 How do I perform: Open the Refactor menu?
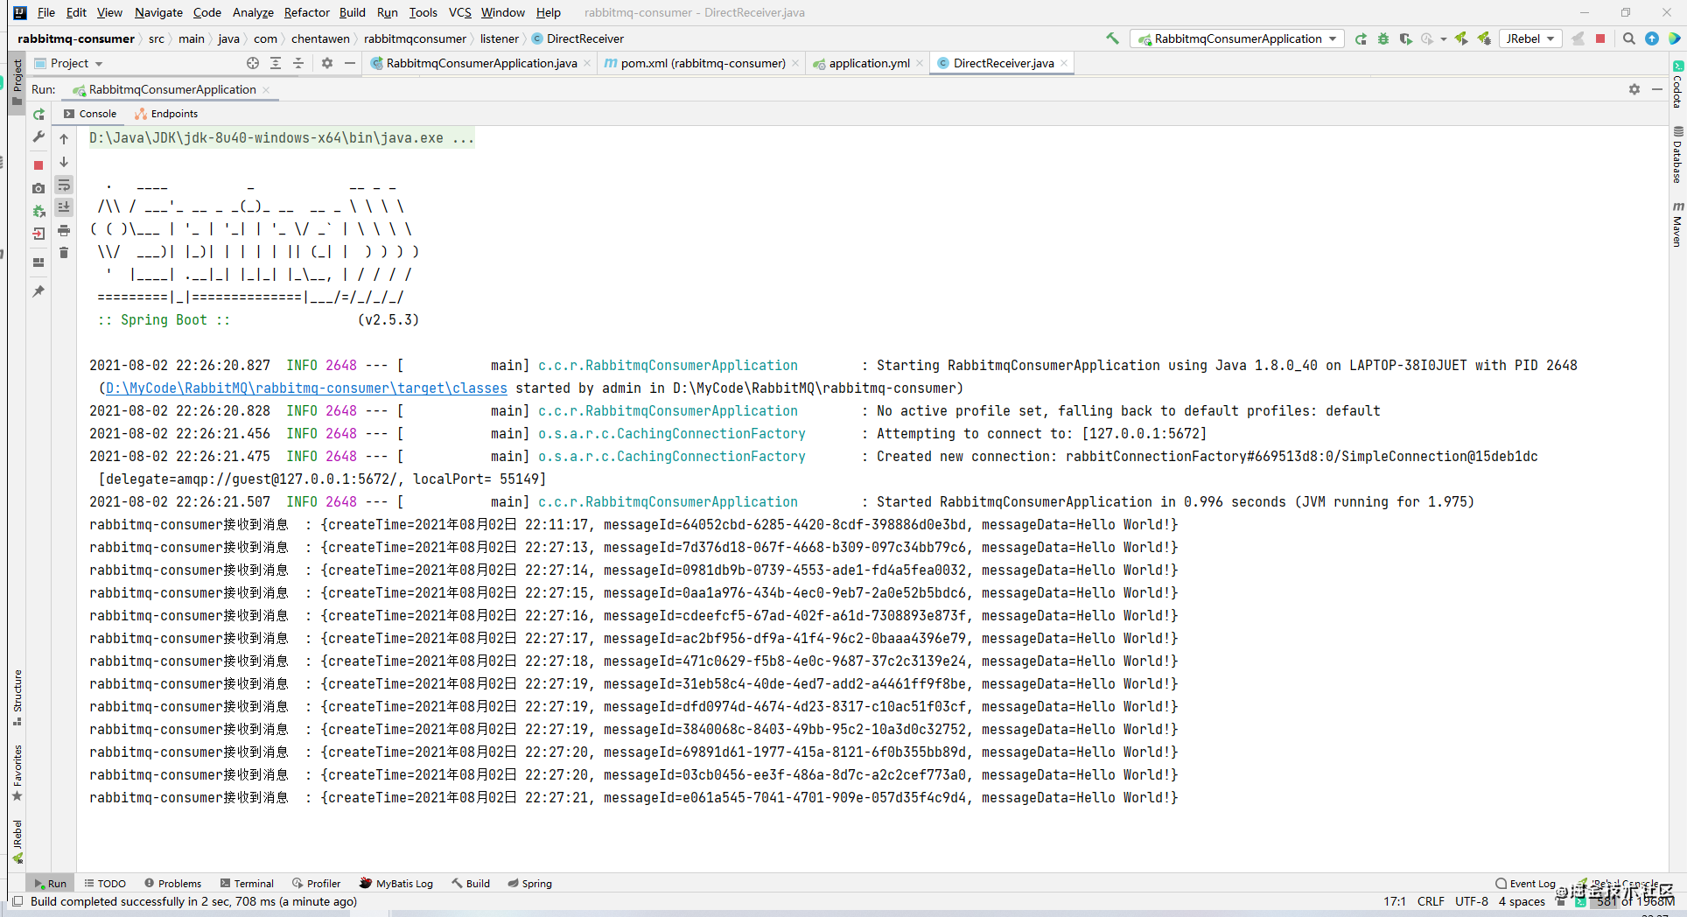point(306,12)
